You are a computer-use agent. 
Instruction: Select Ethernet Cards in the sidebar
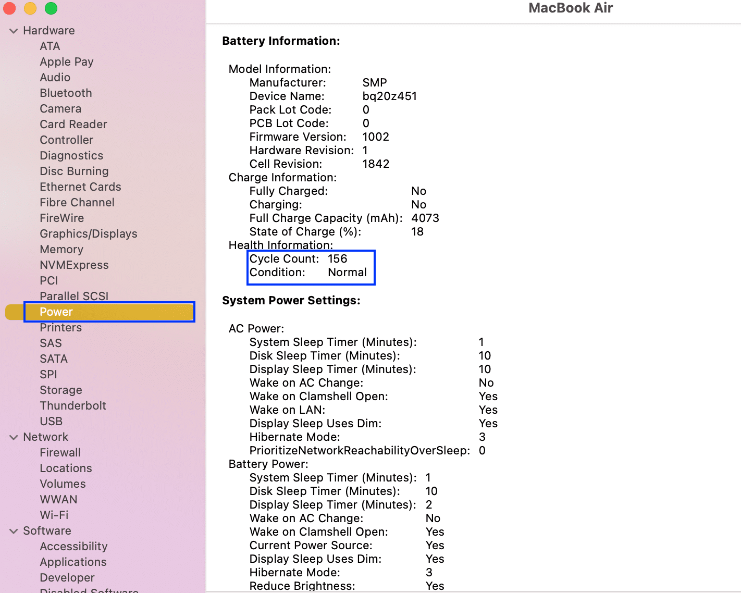pyautogui.click(x=80, y=187)
